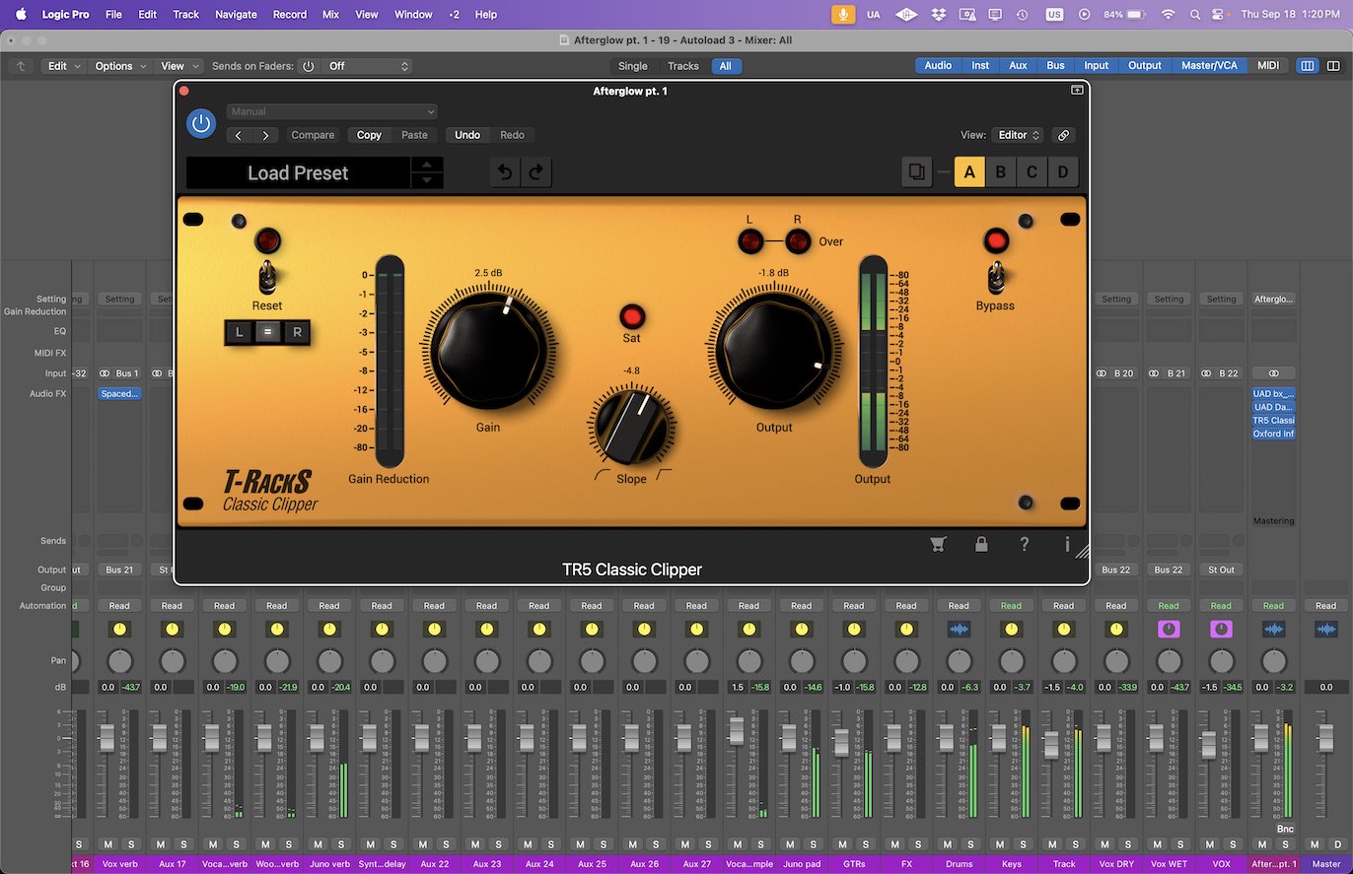
Task: Select the Tracks tab in the mixer header
Action: (x=682, y=66)
